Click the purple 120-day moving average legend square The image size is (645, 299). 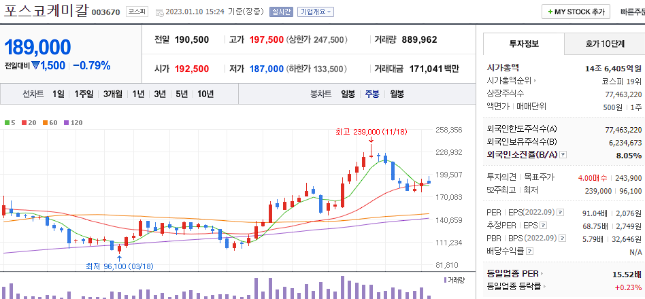[66, 122]
